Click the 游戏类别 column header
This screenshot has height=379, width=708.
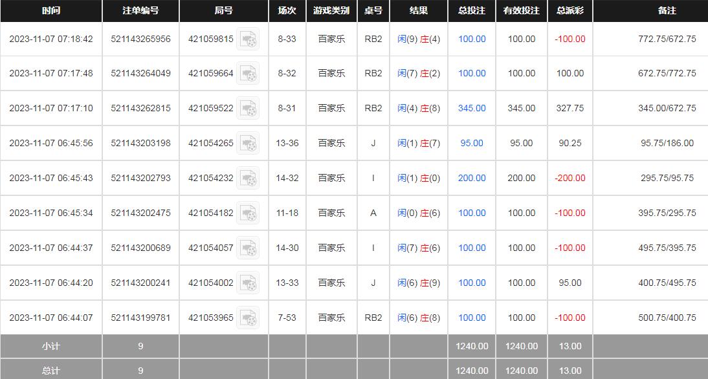click(331, 11)
